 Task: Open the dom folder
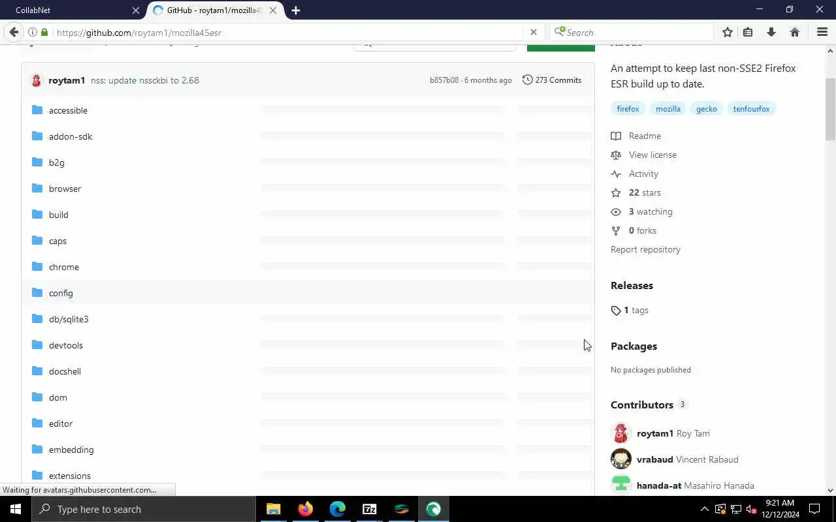(58, 397)
